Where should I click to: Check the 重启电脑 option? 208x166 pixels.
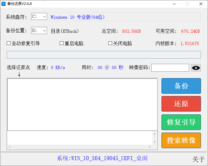(62, 43)
